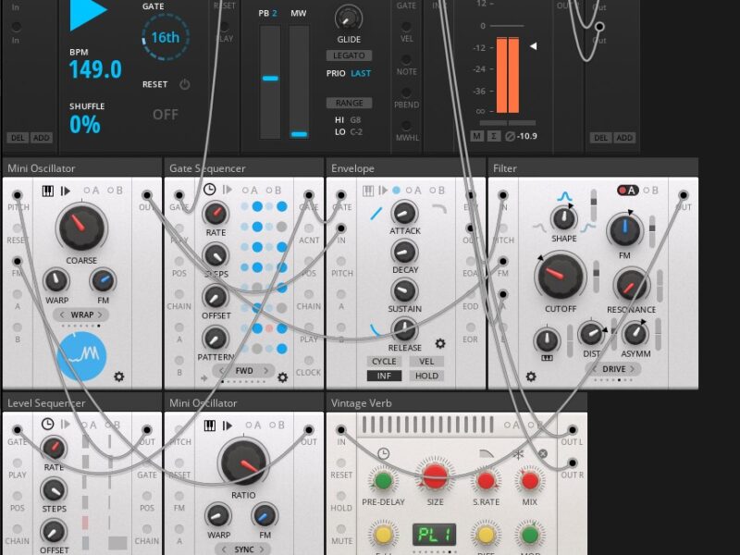Select snapshot B on the Filter module

click(x=652, y=191)
